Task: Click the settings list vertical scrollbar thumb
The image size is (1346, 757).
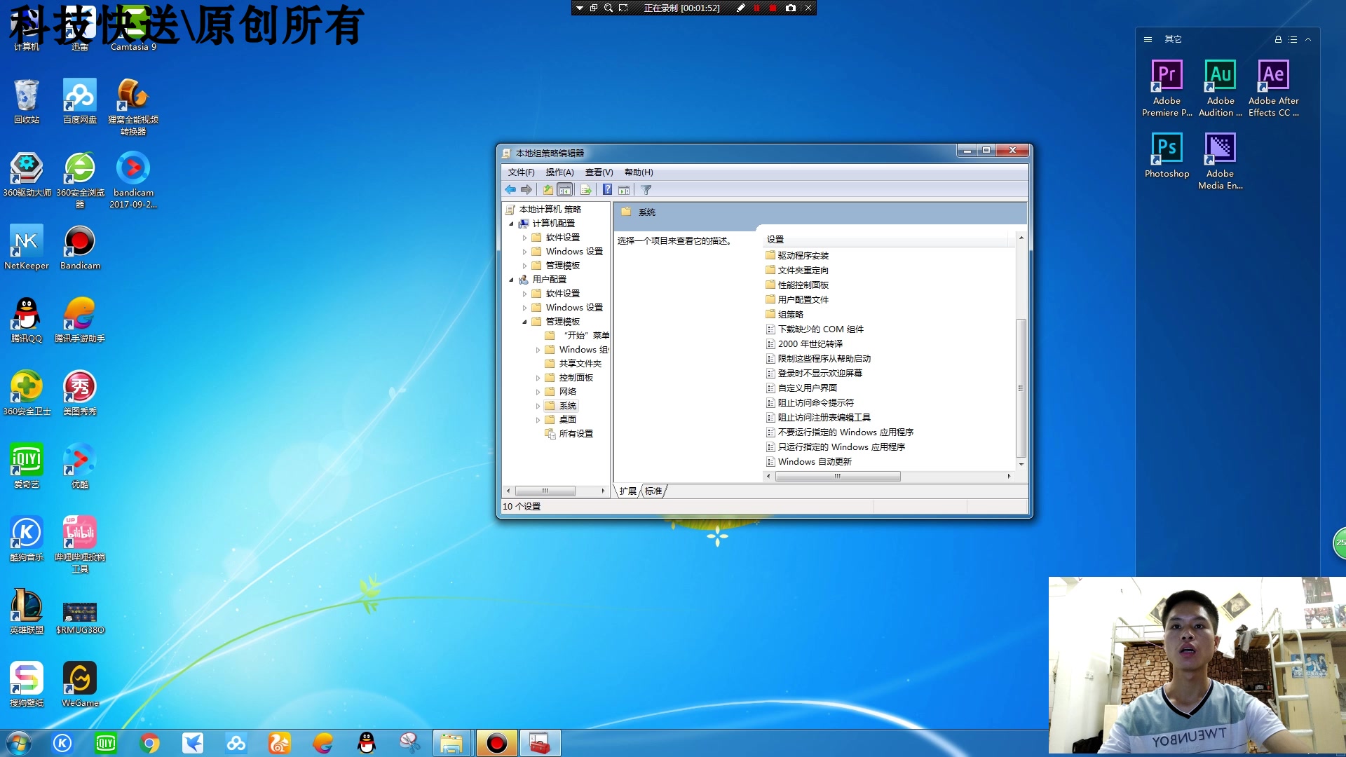Action: pyautogui.click(x=1021, y=388)
